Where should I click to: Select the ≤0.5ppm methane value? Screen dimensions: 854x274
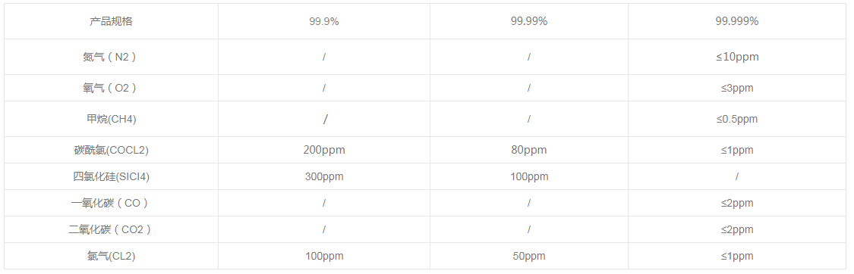click(x=737, y=119)
